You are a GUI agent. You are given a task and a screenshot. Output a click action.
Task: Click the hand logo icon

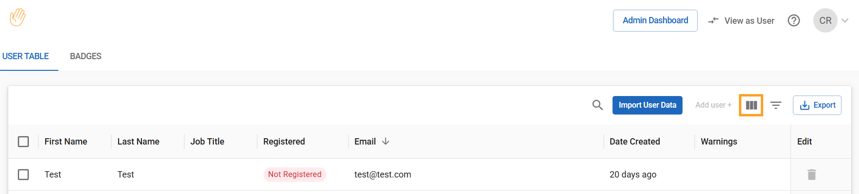18,17
